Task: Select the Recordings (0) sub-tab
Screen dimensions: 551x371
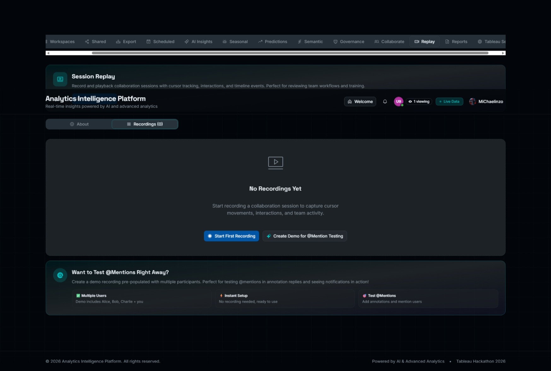Action: [145, 124]
